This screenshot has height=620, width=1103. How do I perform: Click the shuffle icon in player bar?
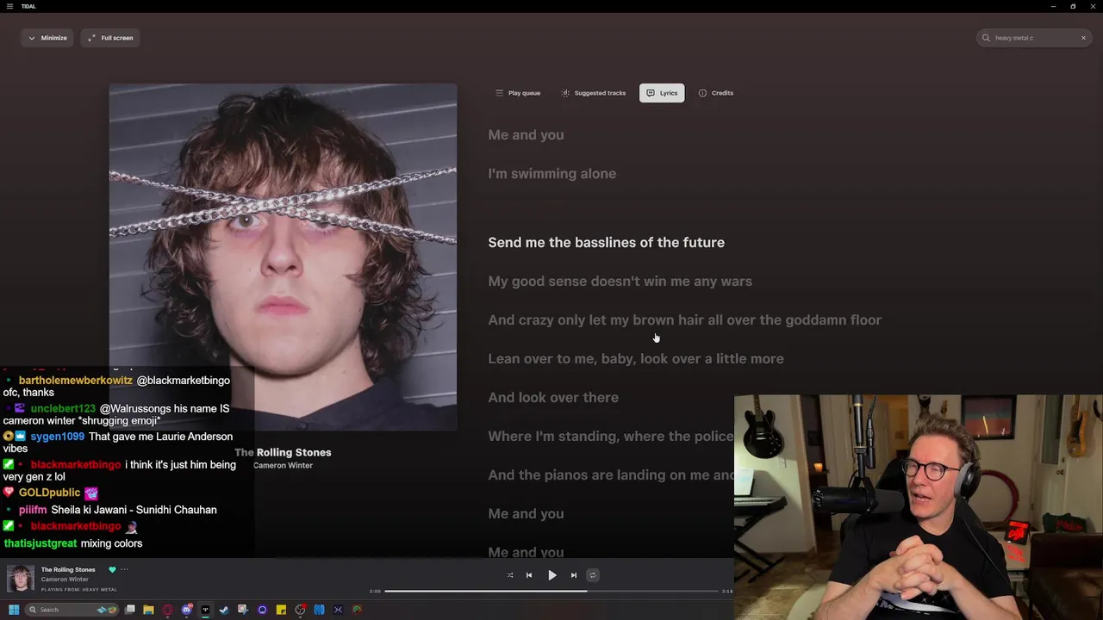[510, 575]
